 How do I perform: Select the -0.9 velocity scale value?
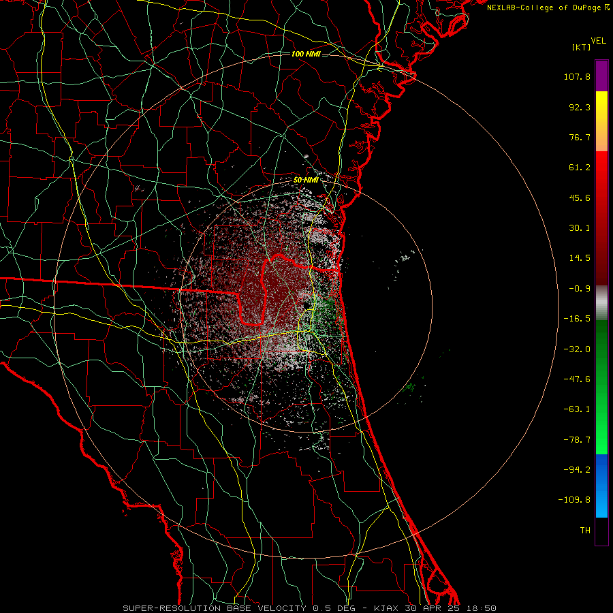tap(580, 289)
